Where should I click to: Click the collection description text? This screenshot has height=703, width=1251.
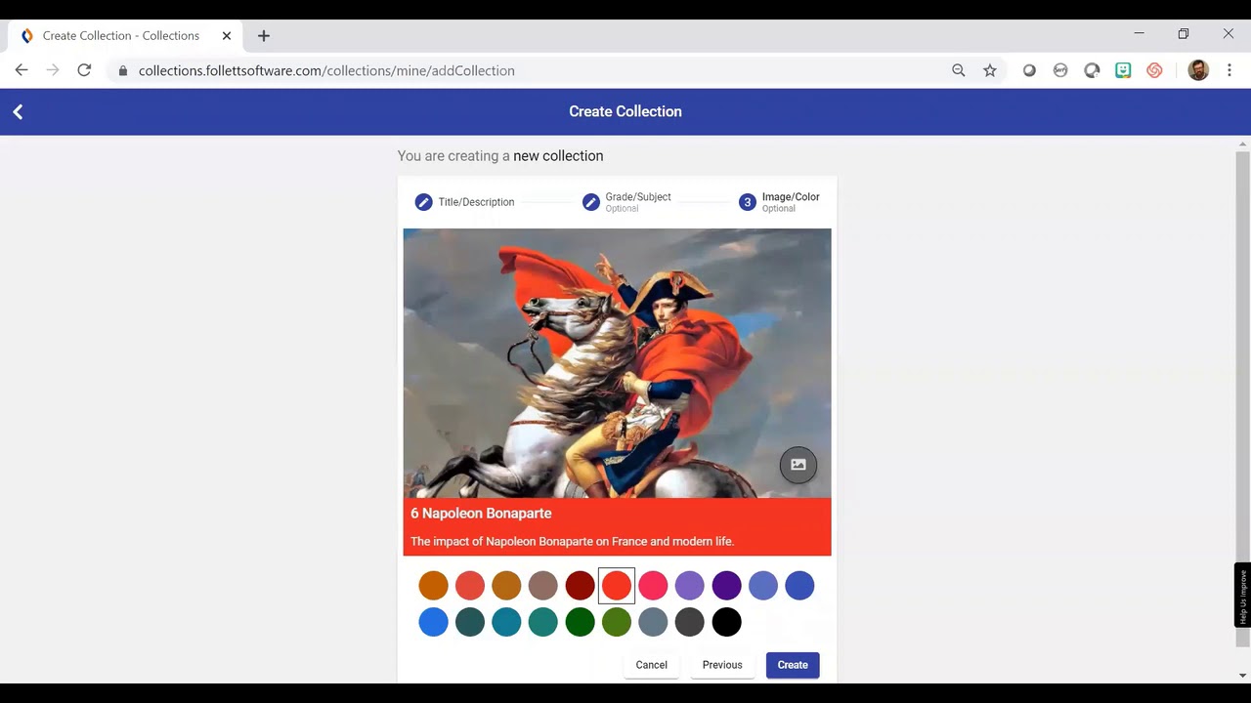572,541
